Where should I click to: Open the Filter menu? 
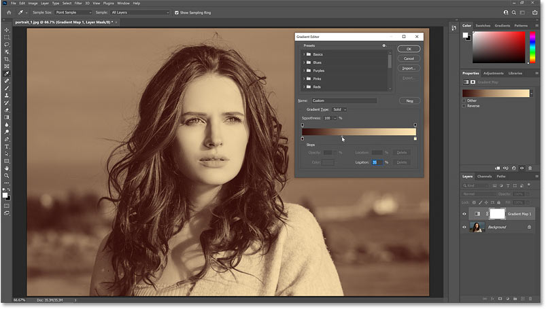(78, 3)
